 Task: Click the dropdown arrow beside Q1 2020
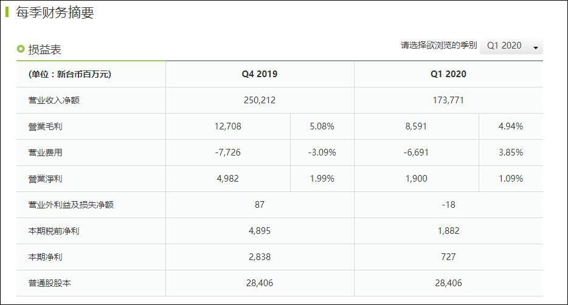pos(536,47)
